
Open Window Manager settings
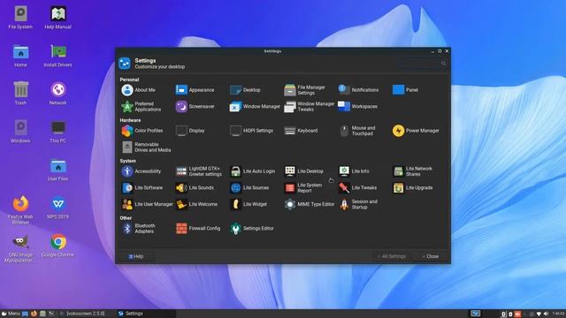(x=255, y=107)
